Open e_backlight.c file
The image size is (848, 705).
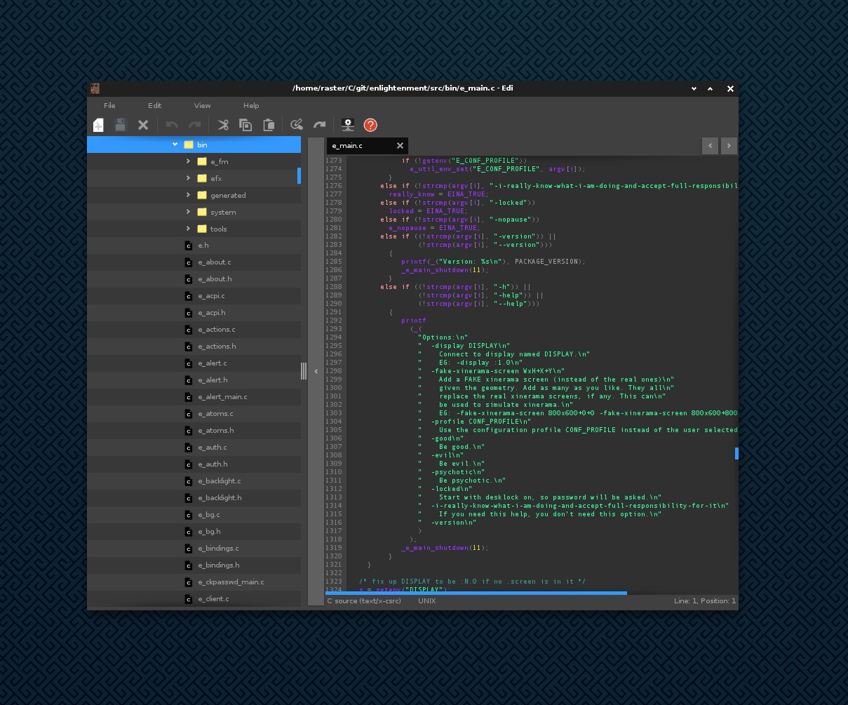(194, 481)
